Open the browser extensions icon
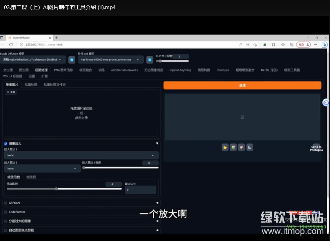Screen dimensions: 330x241 click(273, 45)
